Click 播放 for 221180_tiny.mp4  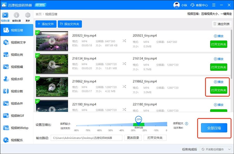click(x=219, y=105)
